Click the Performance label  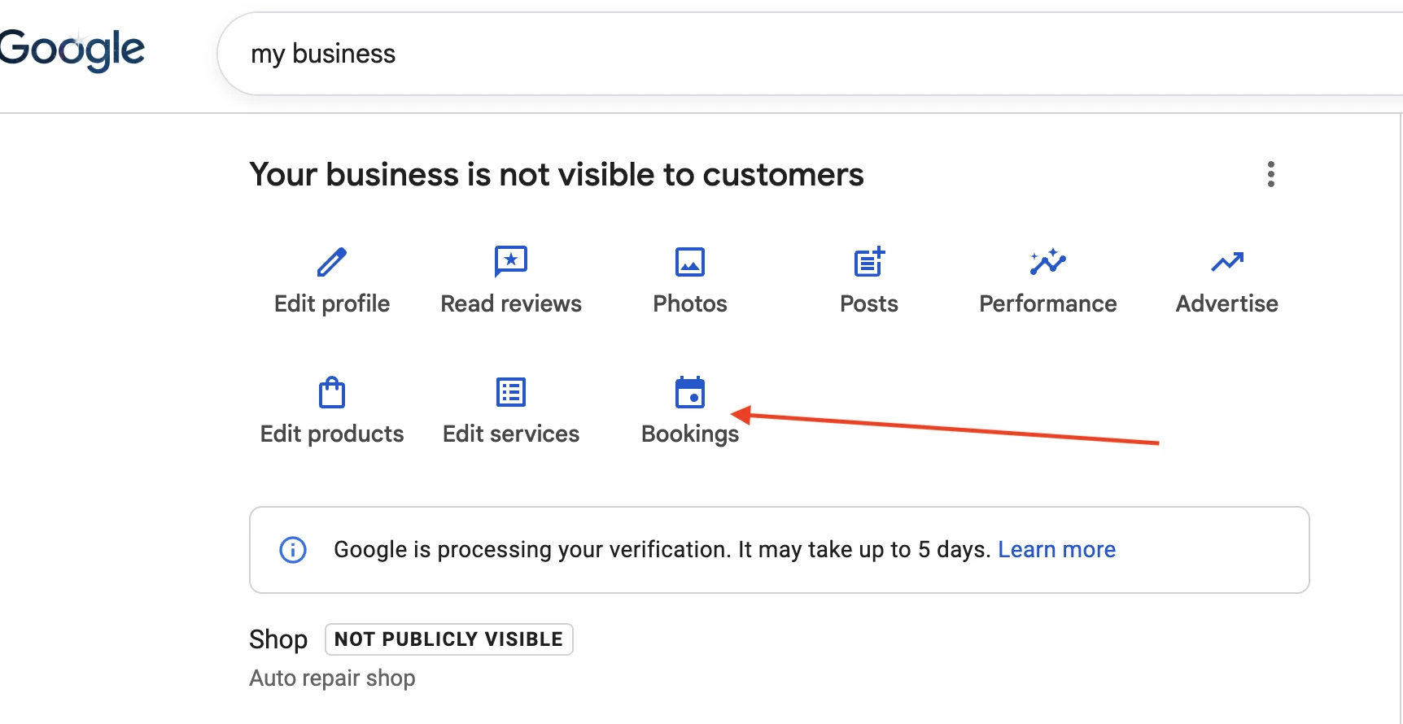pos(1048,304)
